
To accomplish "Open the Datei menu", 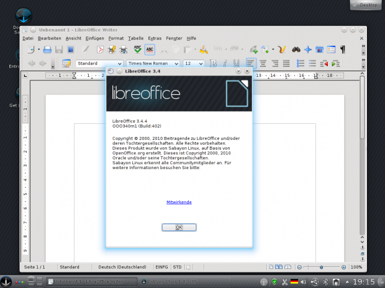I will click(x=28, y=38).
